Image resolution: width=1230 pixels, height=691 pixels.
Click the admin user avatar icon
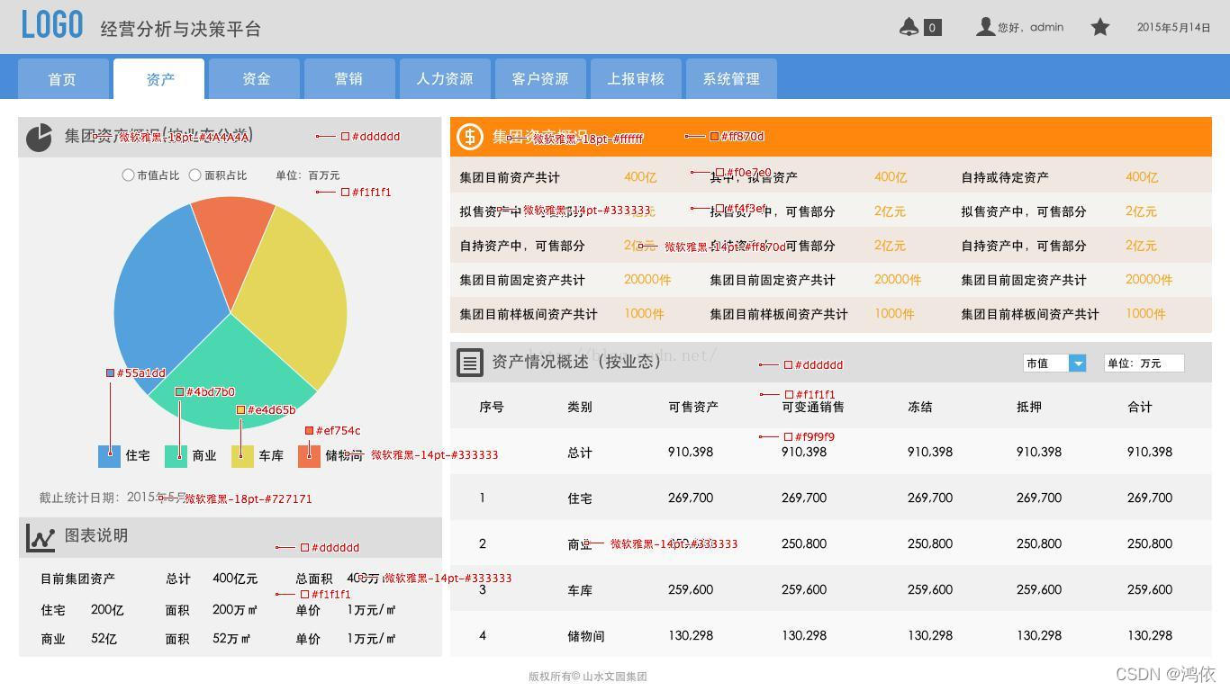point(985,27)
